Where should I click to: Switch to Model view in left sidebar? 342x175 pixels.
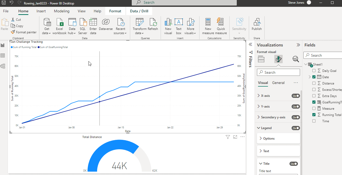tap(3, 66)
